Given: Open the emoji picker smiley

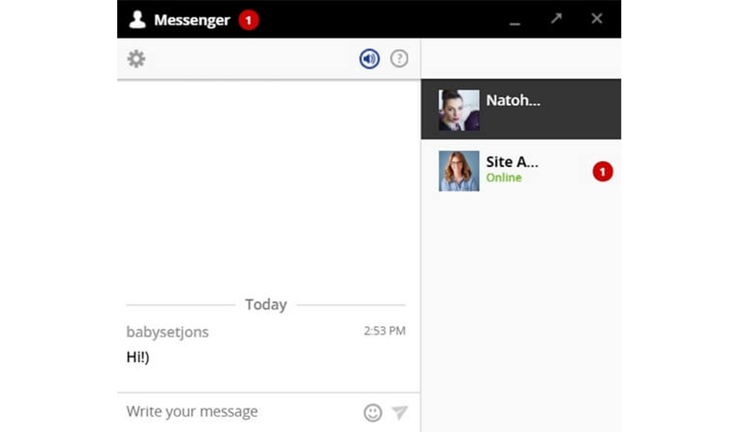Looking at the screenshot, I should click(x=373, y=413).
